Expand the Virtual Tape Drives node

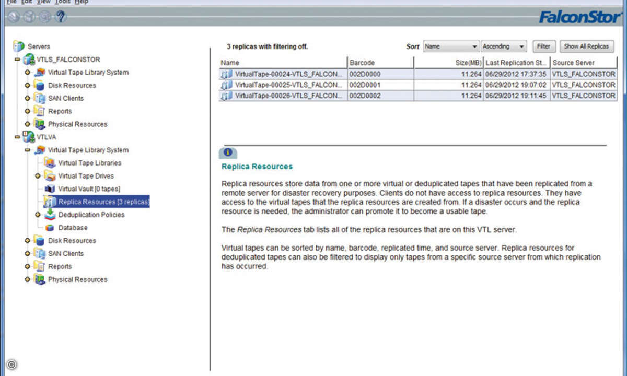click(x=38, y=176)
